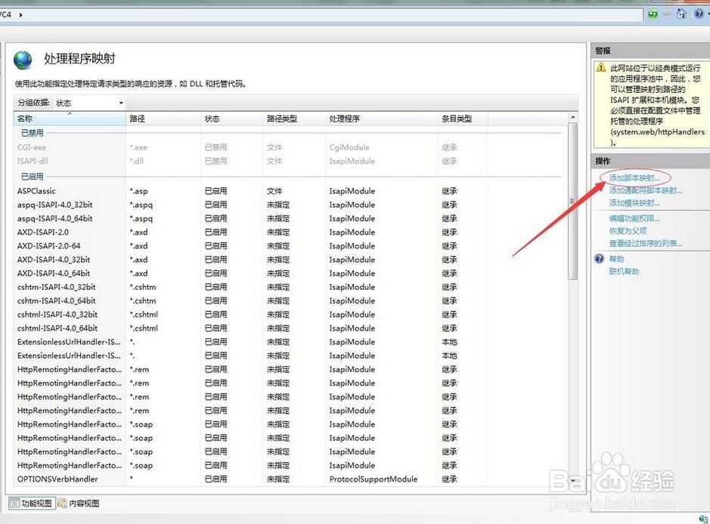Click the 内容视图 folder icon
This screenshot has width=710, height=524.
(x=62, y=503)
